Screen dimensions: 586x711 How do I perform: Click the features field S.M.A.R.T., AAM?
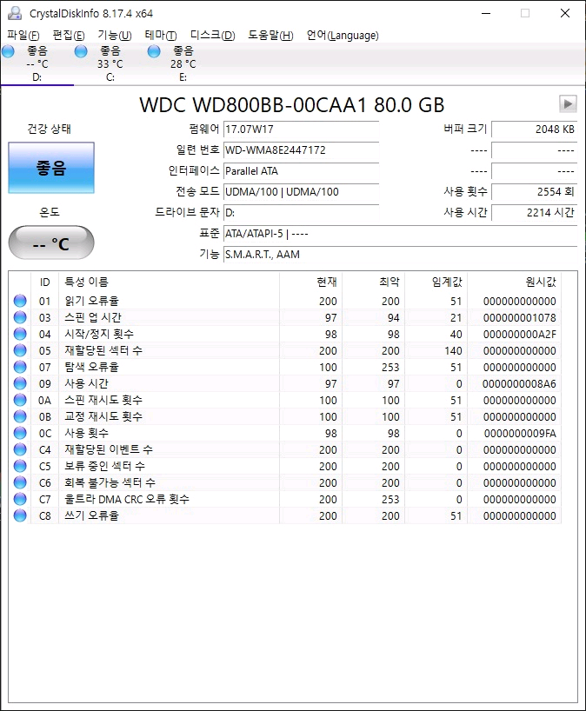click(x=400, y=255)
